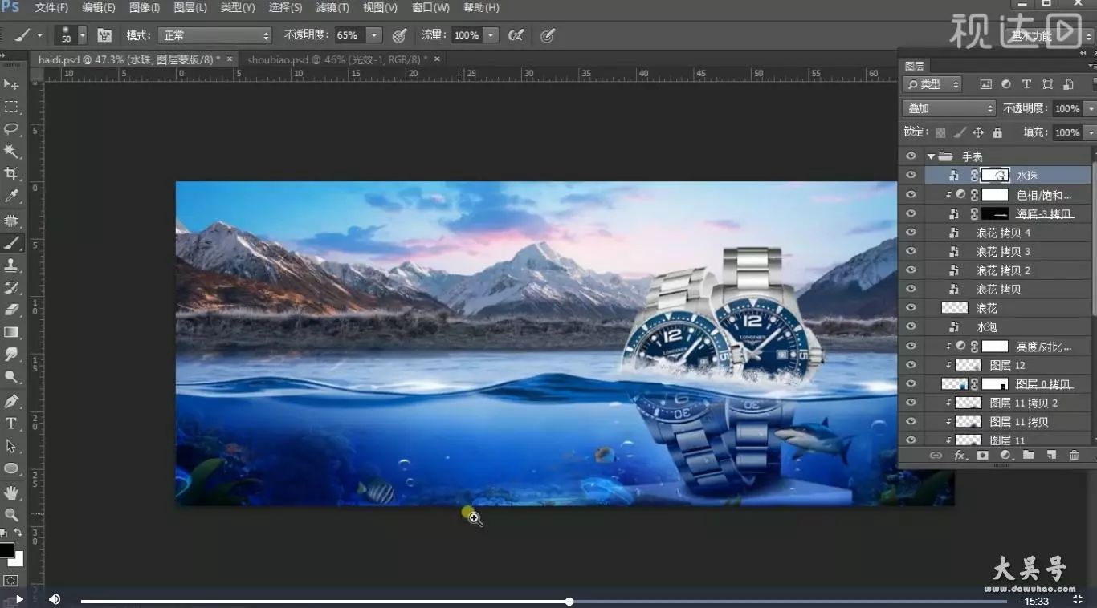
Task: Toggle lock image pixels (brush icon)
Action: [959, 132]
